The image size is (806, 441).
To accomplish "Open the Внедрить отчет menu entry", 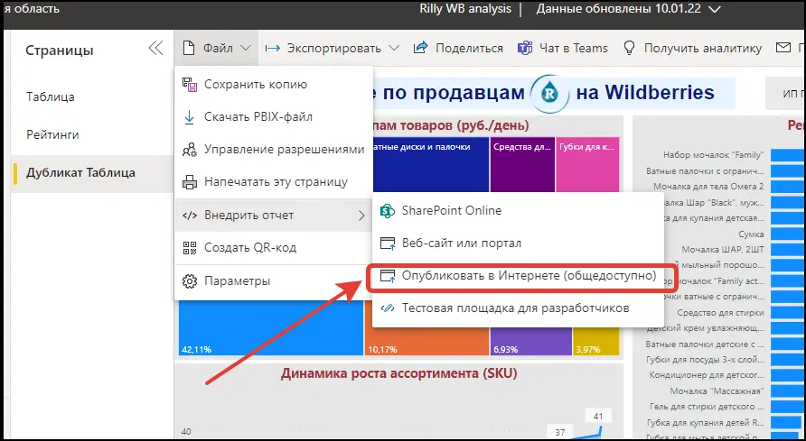I will pos(274,216).
